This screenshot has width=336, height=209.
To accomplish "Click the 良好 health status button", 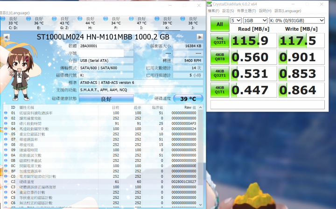I will 106,99.
